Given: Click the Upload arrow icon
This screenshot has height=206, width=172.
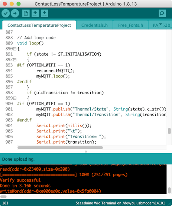Looking at the screenshot, I should click(15, 13).
